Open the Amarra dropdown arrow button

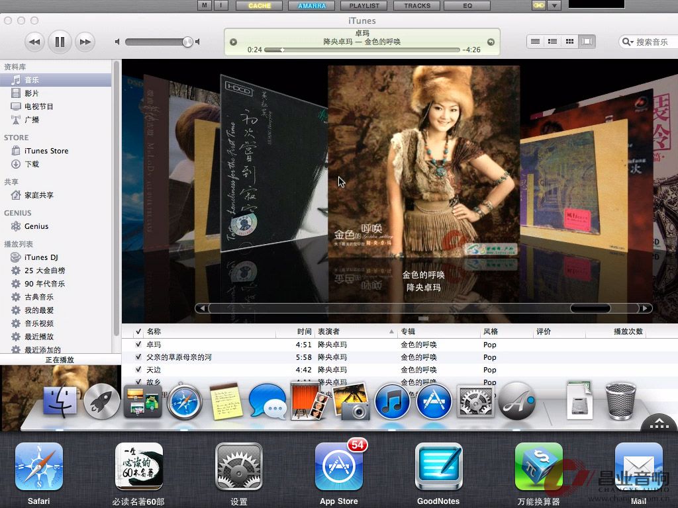click(x=554, y=5)
